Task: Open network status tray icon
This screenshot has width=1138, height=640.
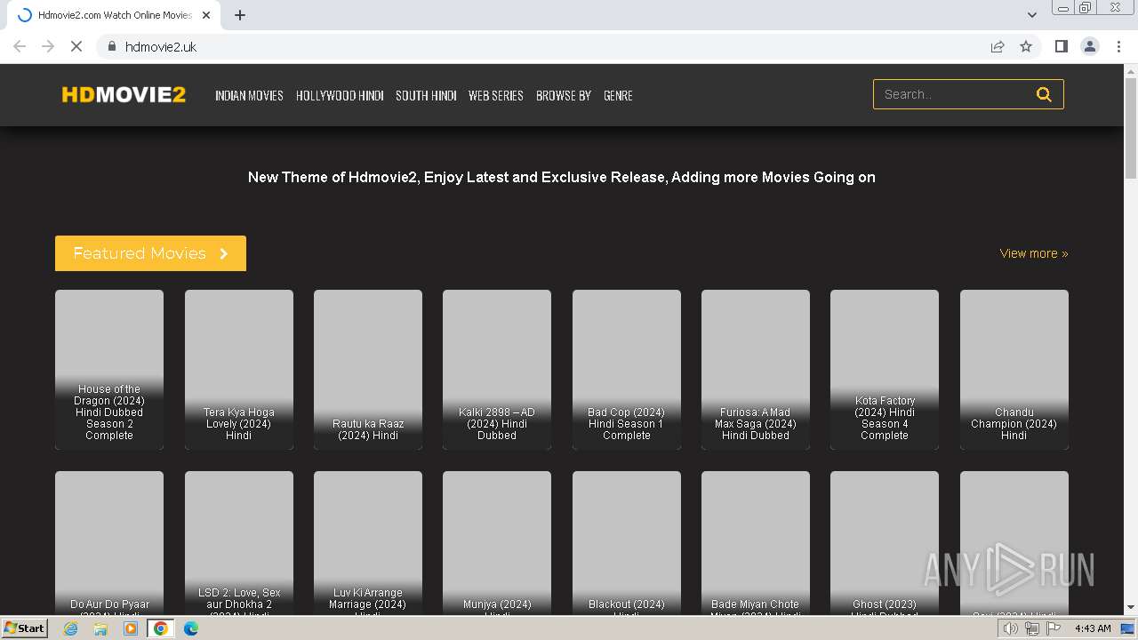Action: pyautogui.click(x=1032, y=628)
